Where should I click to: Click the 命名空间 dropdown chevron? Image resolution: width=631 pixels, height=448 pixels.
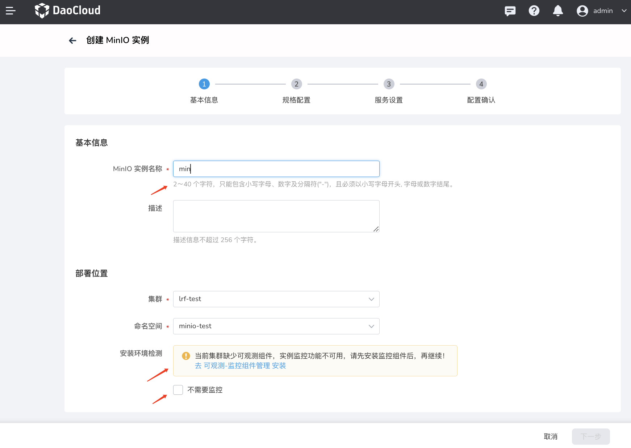pyautogui.click(x=371, y=326)
